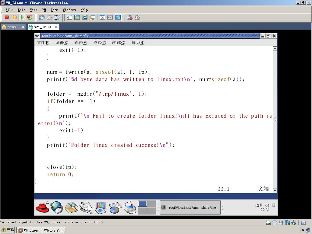This screenshot has width=312, height=234.
Task: Click the Unity mode windows icon with warning
Action: pos(92,17)
